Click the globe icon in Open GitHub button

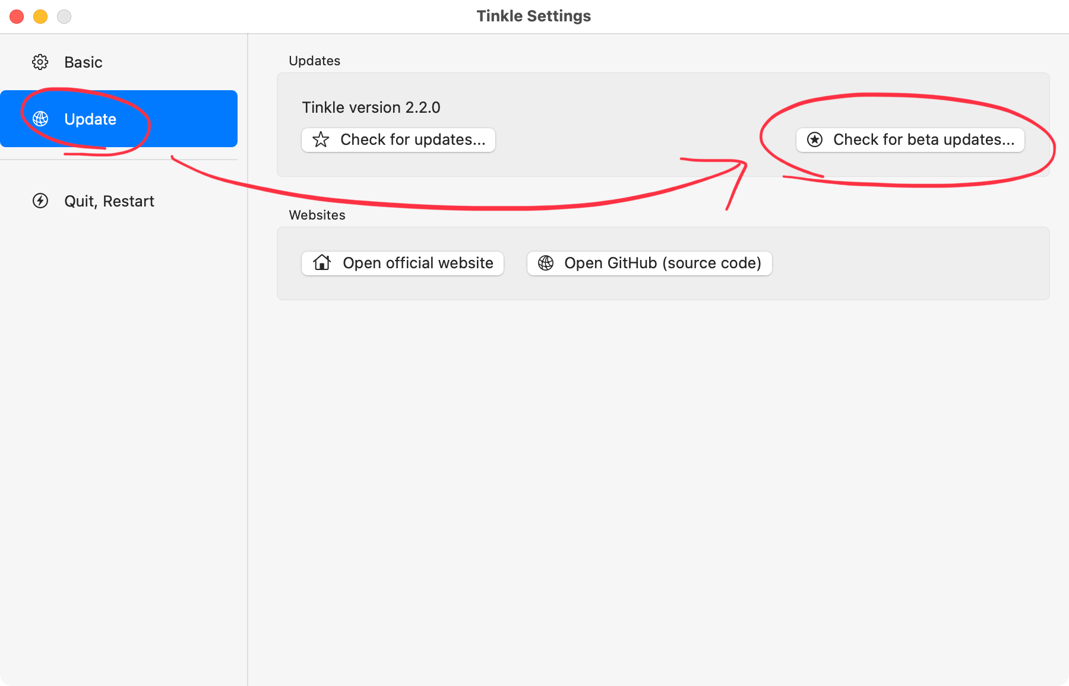point(546,263)
